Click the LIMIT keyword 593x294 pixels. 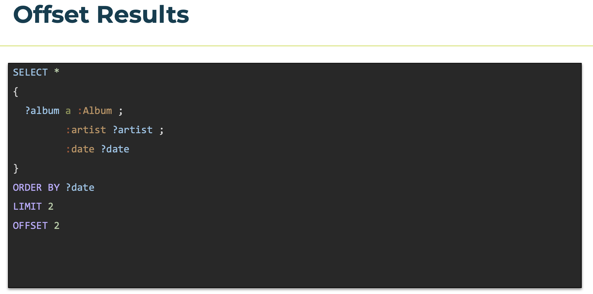point(27,206)
